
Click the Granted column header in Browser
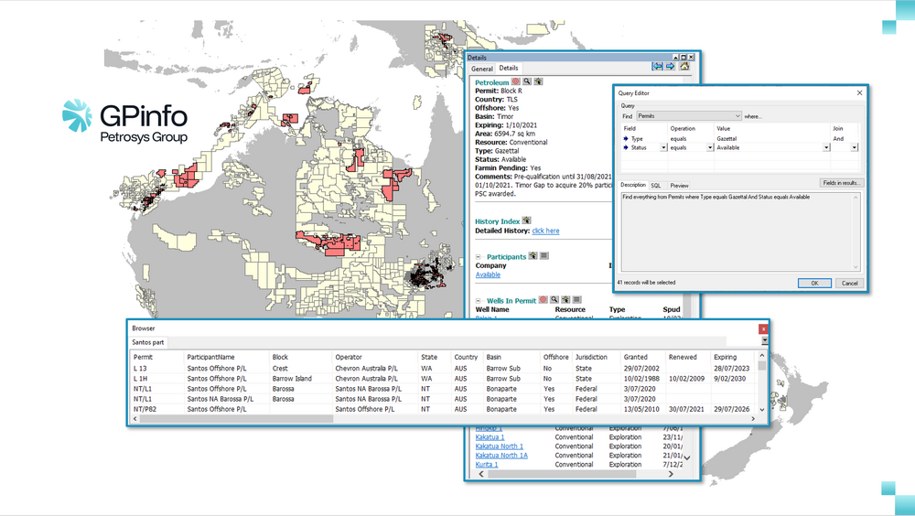[642, 357]
